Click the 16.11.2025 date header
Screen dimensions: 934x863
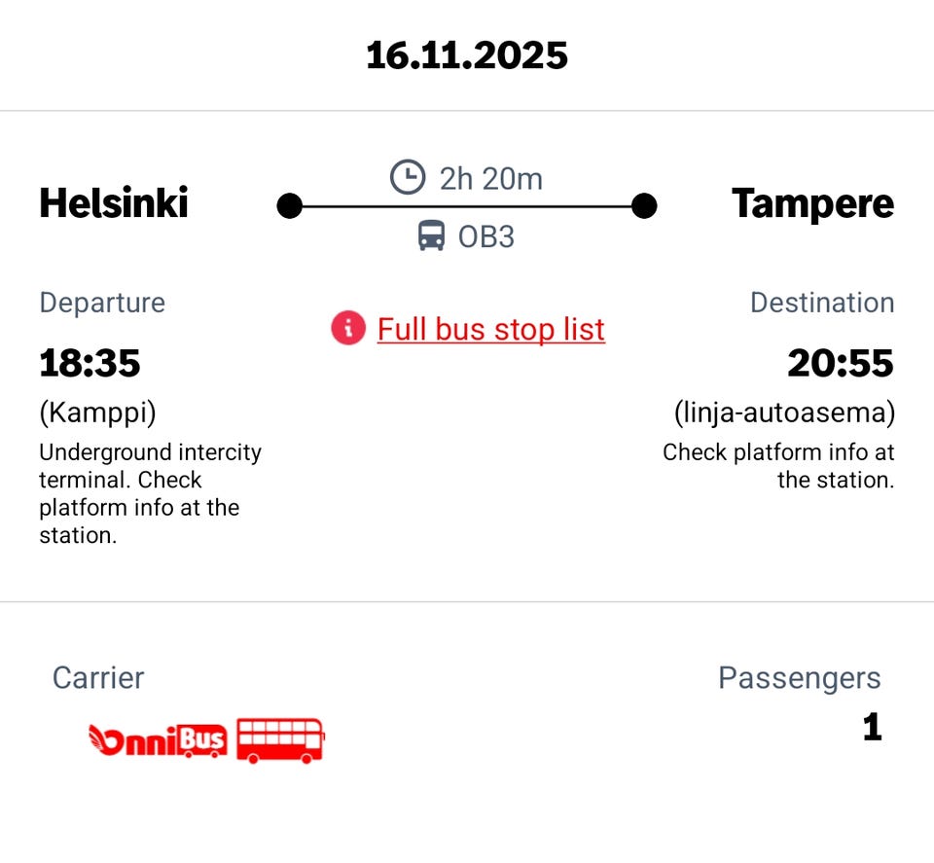click(x=467, y=55)
